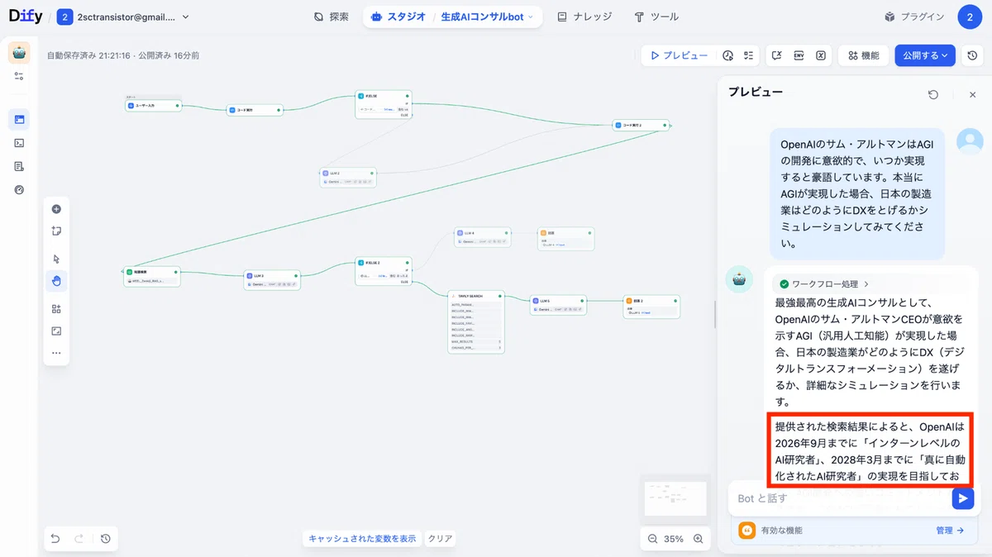Open conversation variables icon
Viewport: 992px width, 557px height.
pos(776,55)
